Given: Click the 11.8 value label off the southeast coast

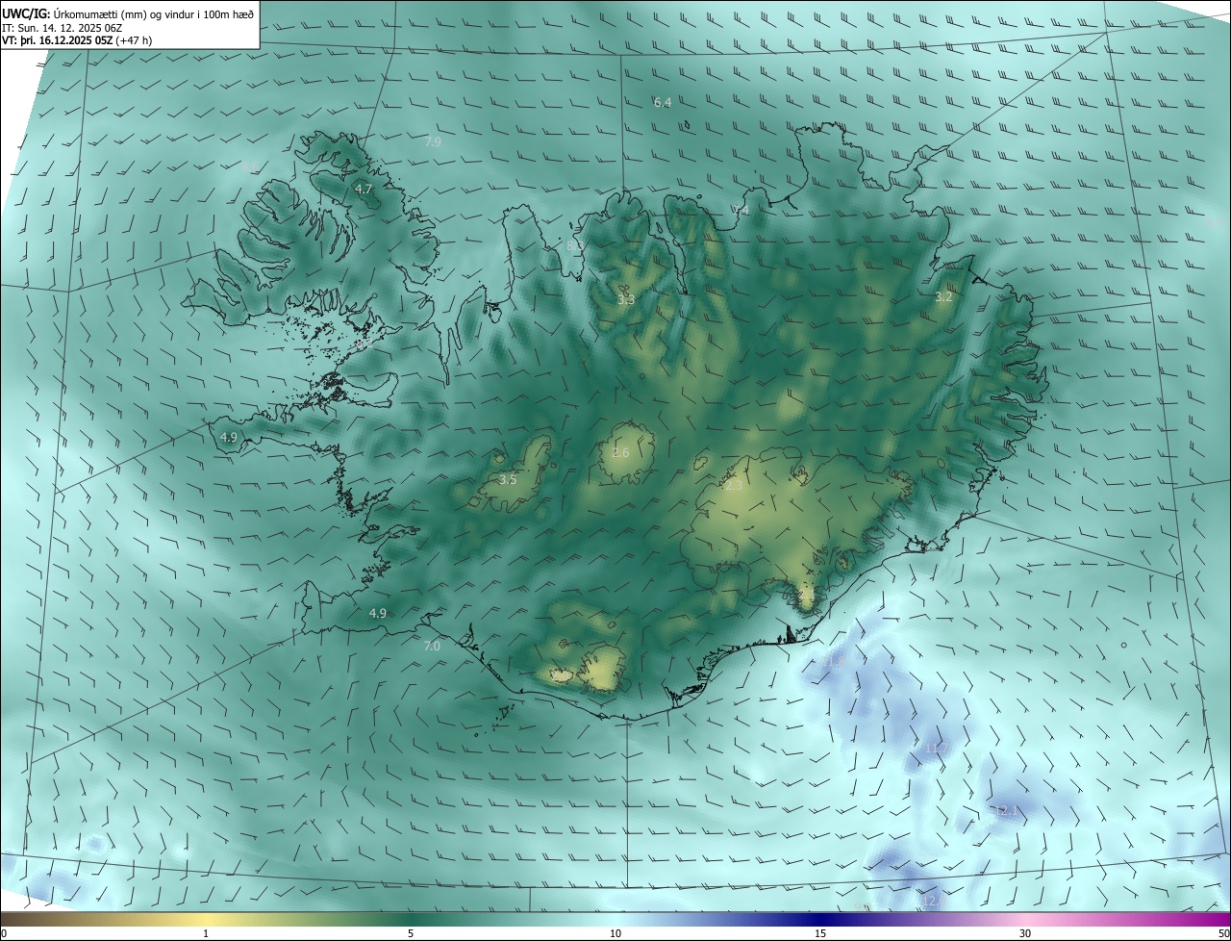Looking at the screenshot, I should coord(835,661).
